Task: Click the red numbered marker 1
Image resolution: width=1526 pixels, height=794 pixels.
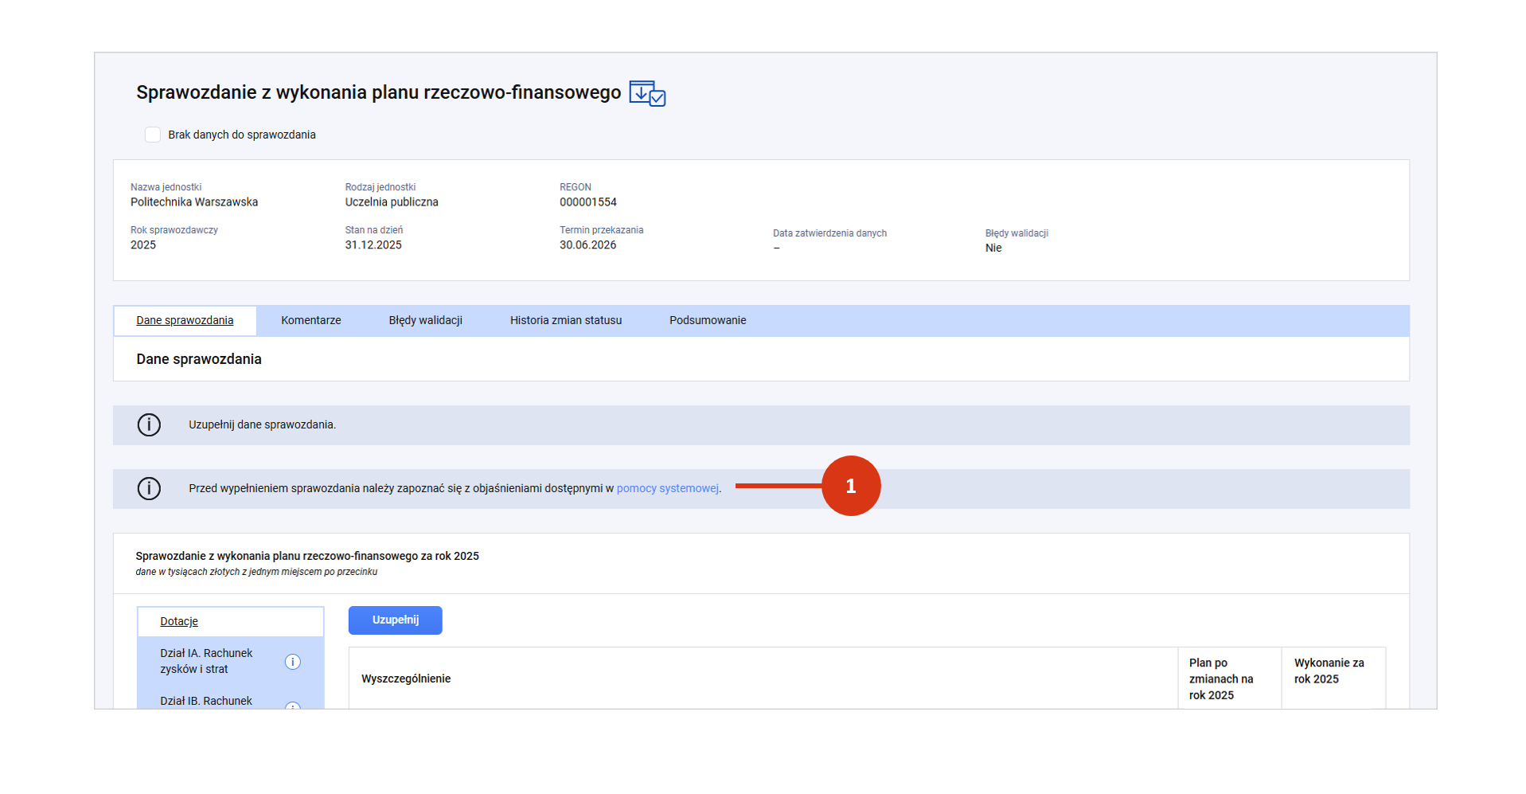Action: point(851,486)
